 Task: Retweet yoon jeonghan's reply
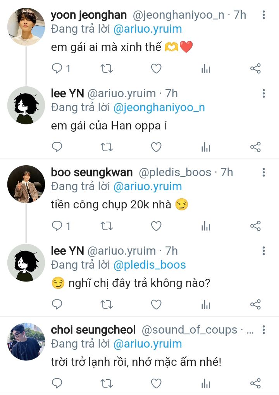tap(107, 69)
